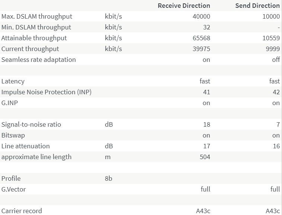Select the Line attenuation send value 16
Screen dimensions: 282x215
pos(276,146)
